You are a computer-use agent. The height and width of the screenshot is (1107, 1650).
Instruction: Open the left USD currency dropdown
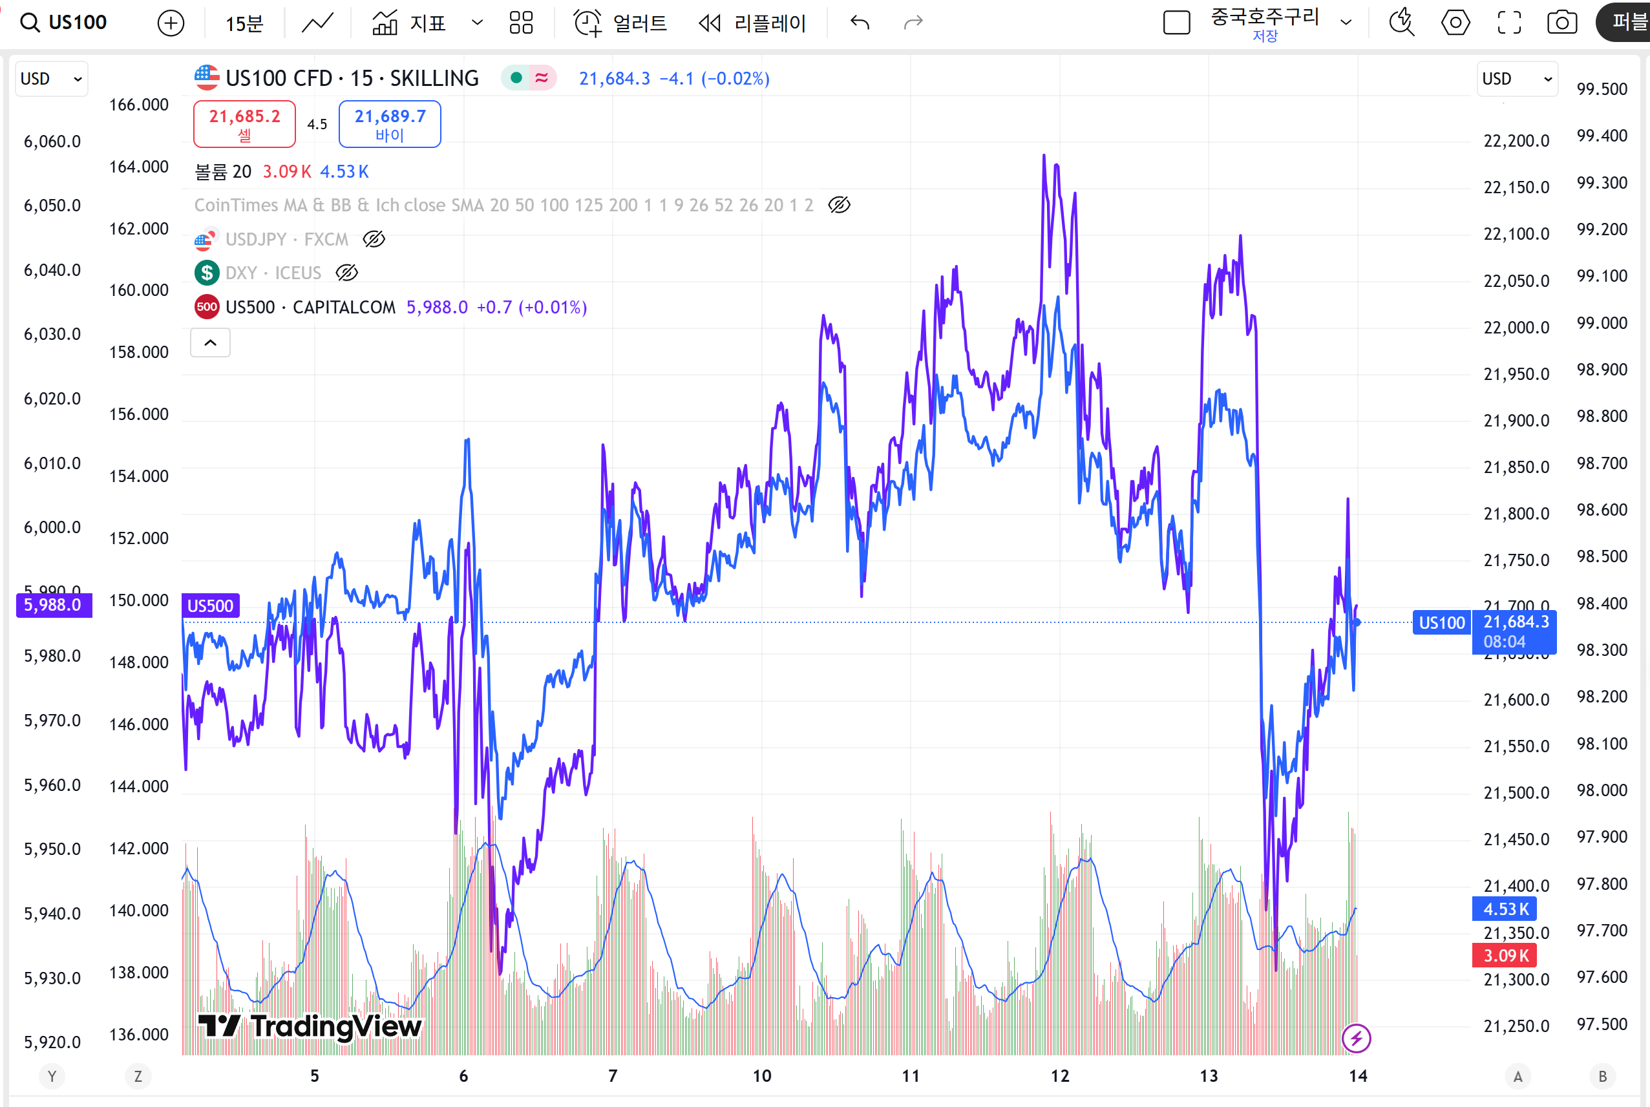click(52, 78)
